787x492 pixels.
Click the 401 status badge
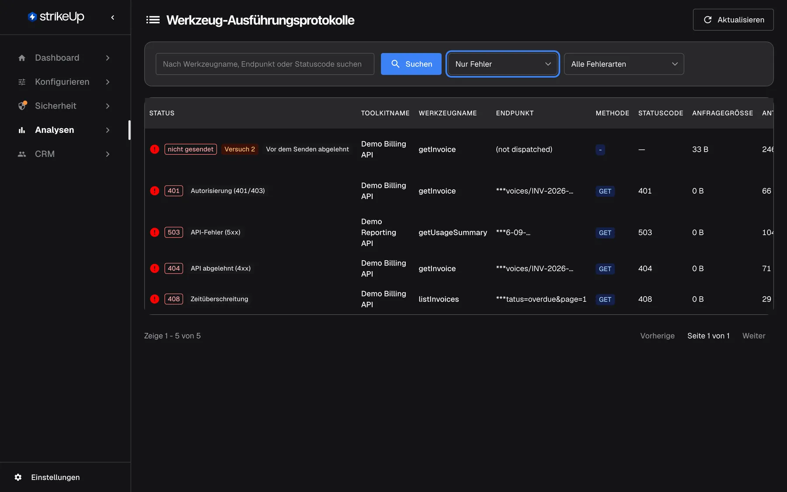[174, 191]
